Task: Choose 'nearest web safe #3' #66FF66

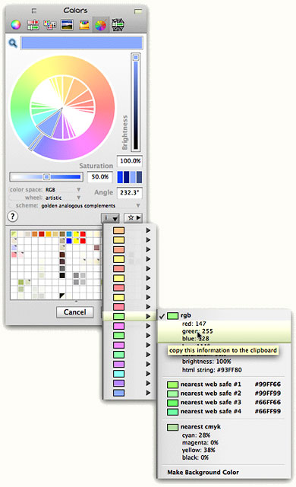Action: (x=225, y=402)
